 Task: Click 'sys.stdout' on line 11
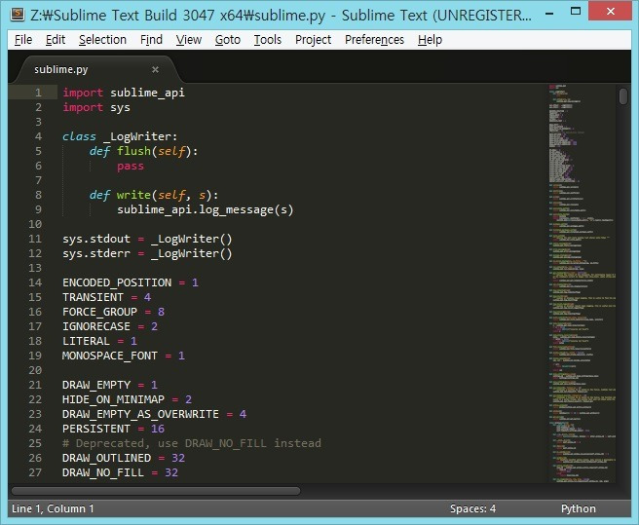pos(96,239)
